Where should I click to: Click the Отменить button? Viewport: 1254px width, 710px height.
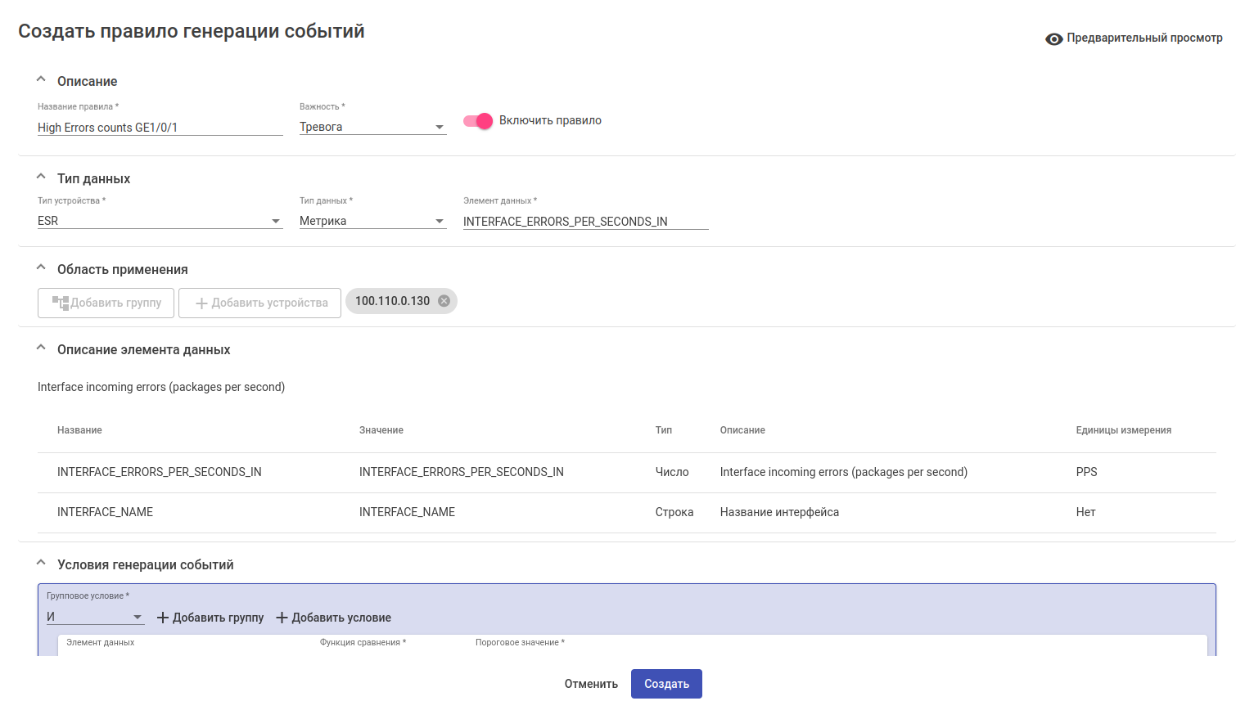pyautogui.click(x=591, y=684)
